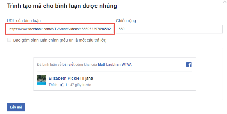The height and width of the screenshot is (114, 227).
Task: Click the 'Lấy mã' button
Action: click(x=16, y=107)
